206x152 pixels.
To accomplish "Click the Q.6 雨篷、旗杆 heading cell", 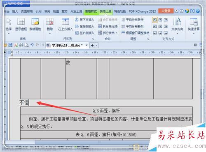I will point(106,111).
